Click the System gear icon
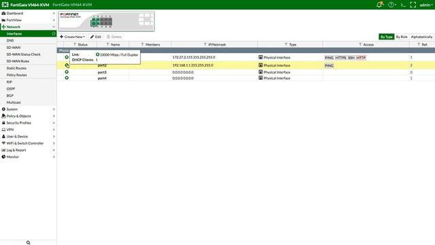This screenshot has height=245, width=435. coord(3,109)
